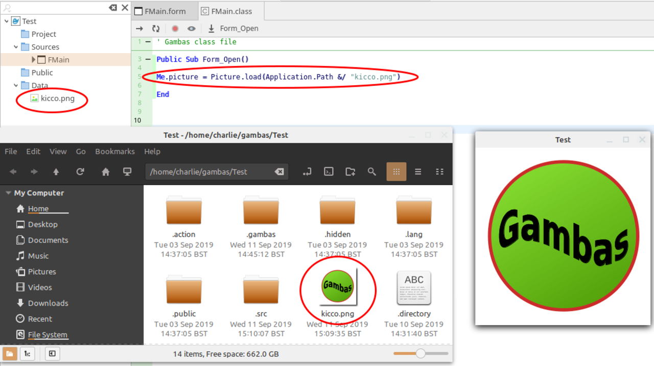
Task: Collapse the Sources folder in project tree
Action: (x=15, y=46)
